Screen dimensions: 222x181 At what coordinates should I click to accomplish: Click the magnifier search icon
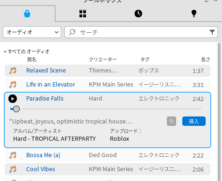click(x=72, y=32)
